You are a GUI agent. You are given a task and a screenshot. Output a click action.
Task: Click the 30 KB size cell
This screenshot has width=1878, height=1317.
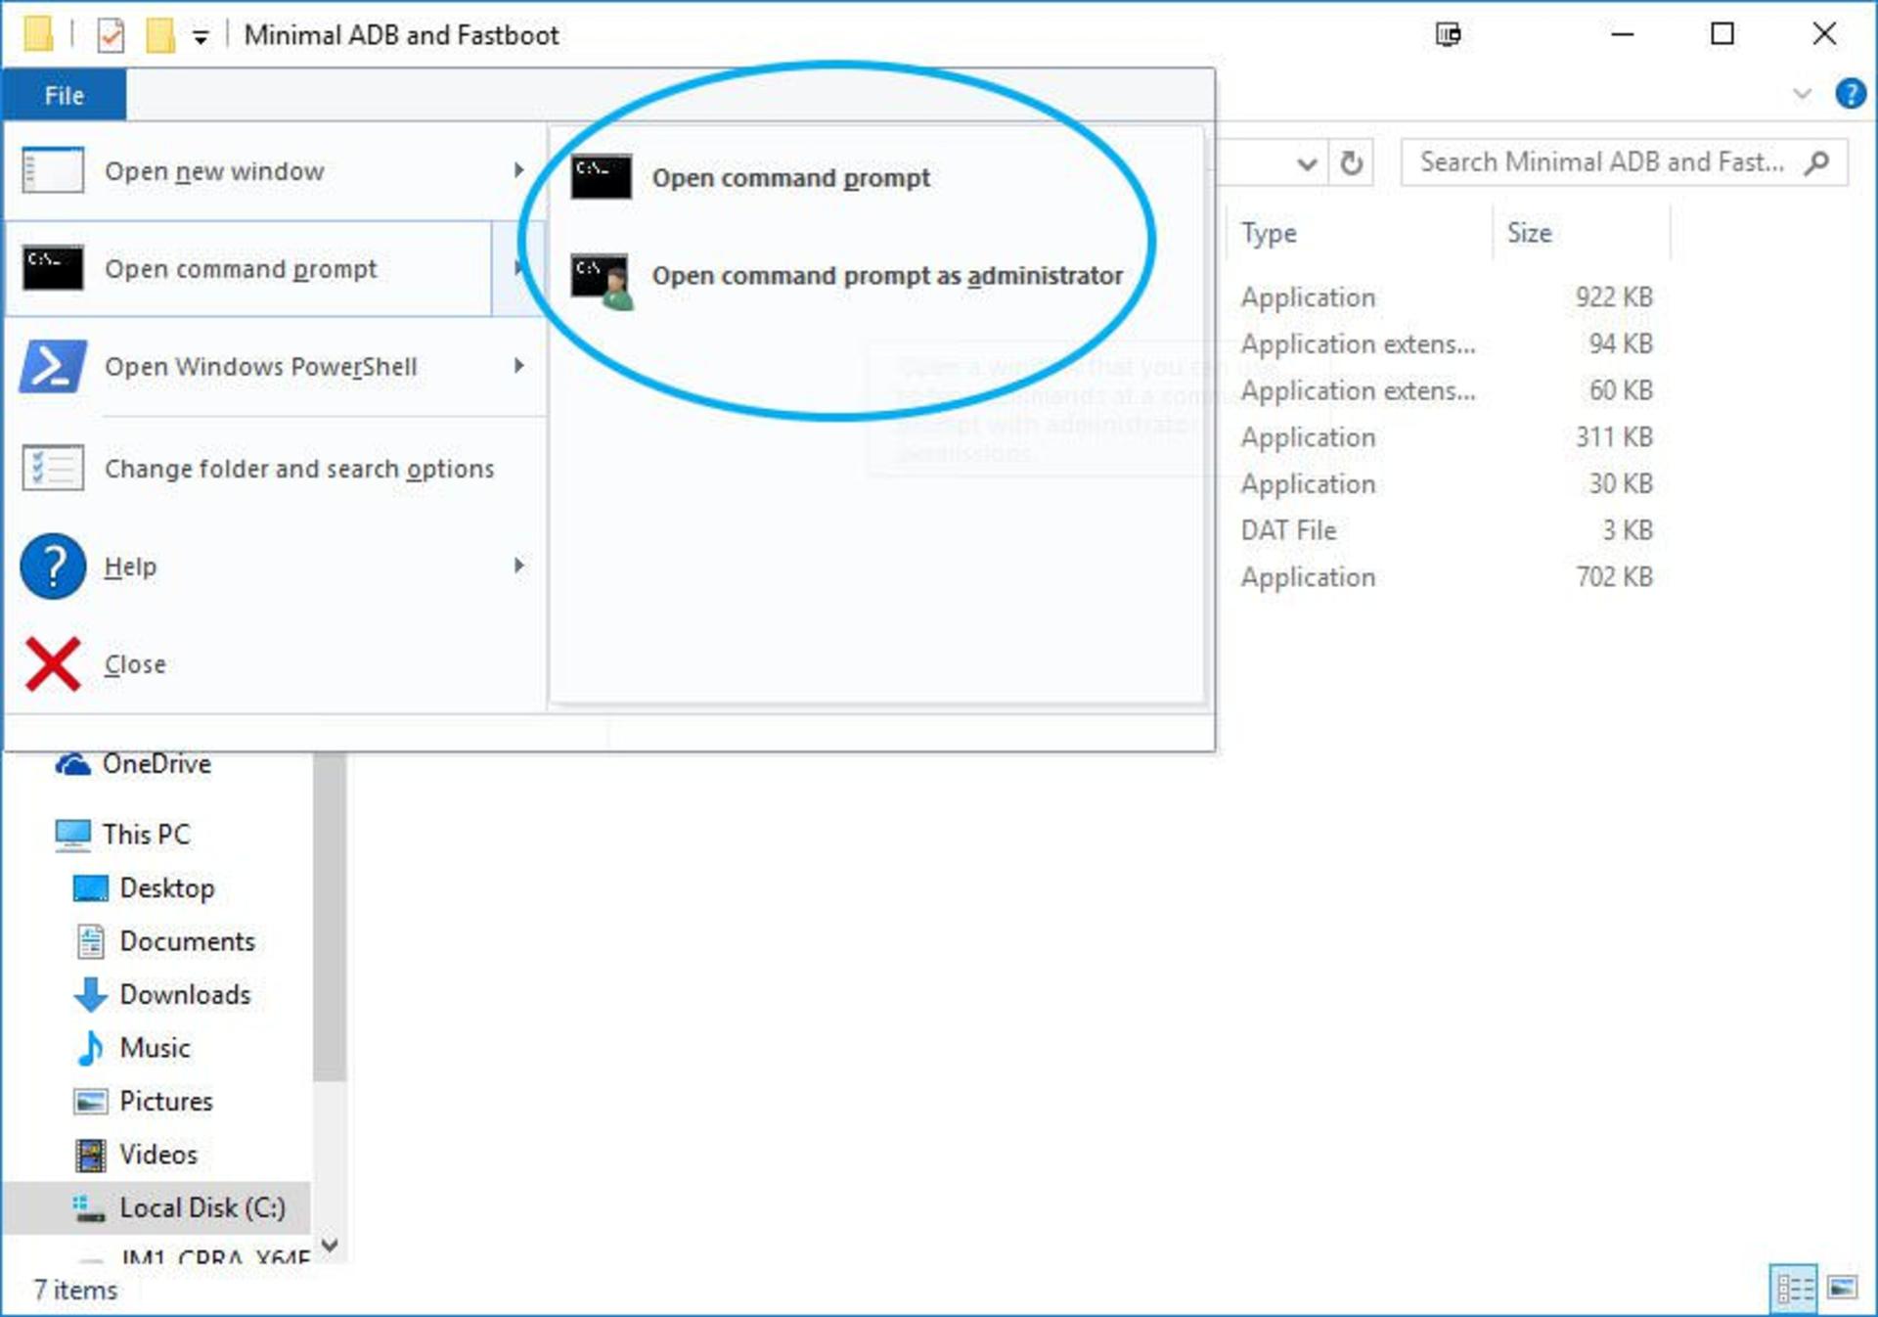coord(1620,484)
